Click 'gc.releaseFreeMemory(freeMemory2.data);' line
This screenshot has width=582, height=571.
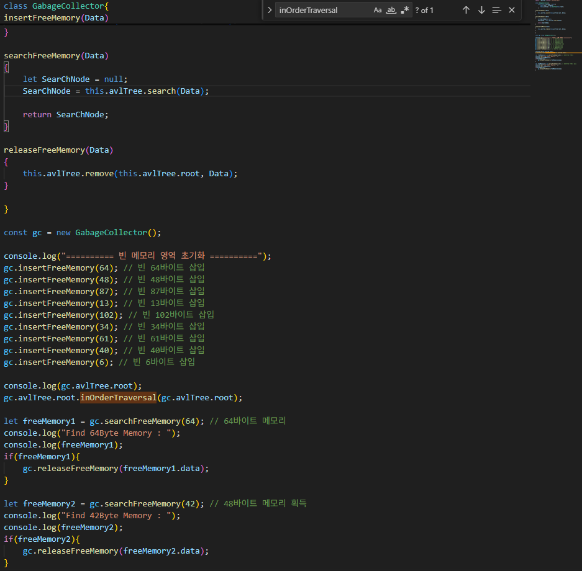[116, 551]
